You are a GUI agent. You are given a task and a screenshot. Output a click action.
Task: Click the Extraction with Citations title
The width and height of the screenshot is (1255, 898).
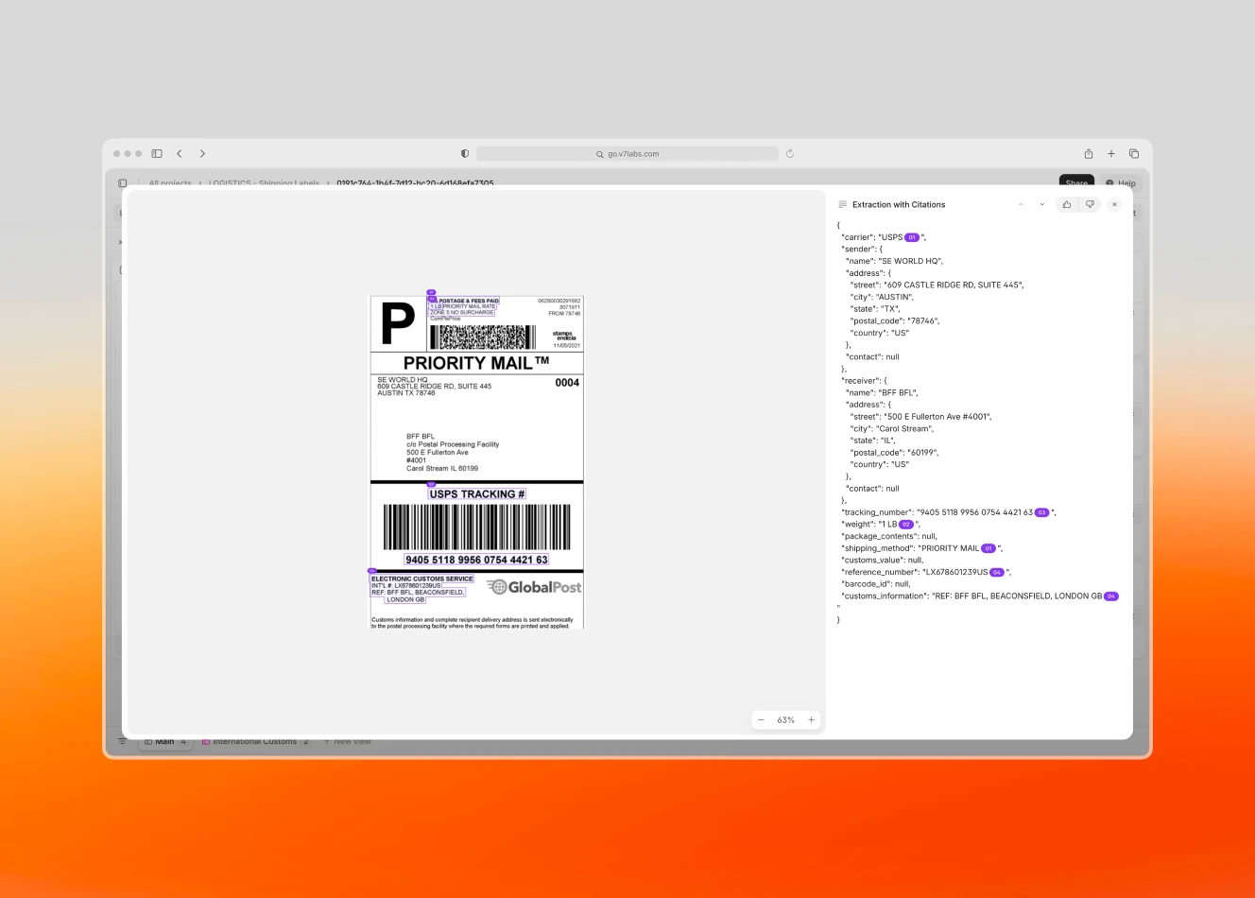[x=899, y=204]
